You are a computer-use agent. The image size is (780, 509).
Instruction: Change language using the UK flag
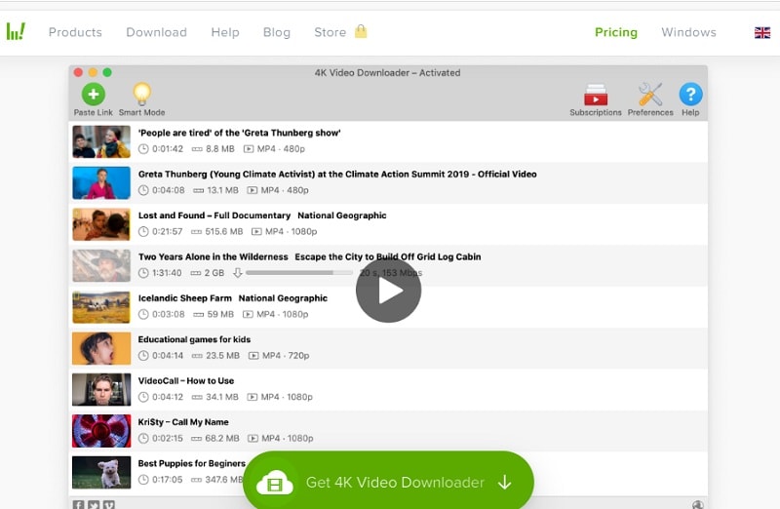(761, 33)
